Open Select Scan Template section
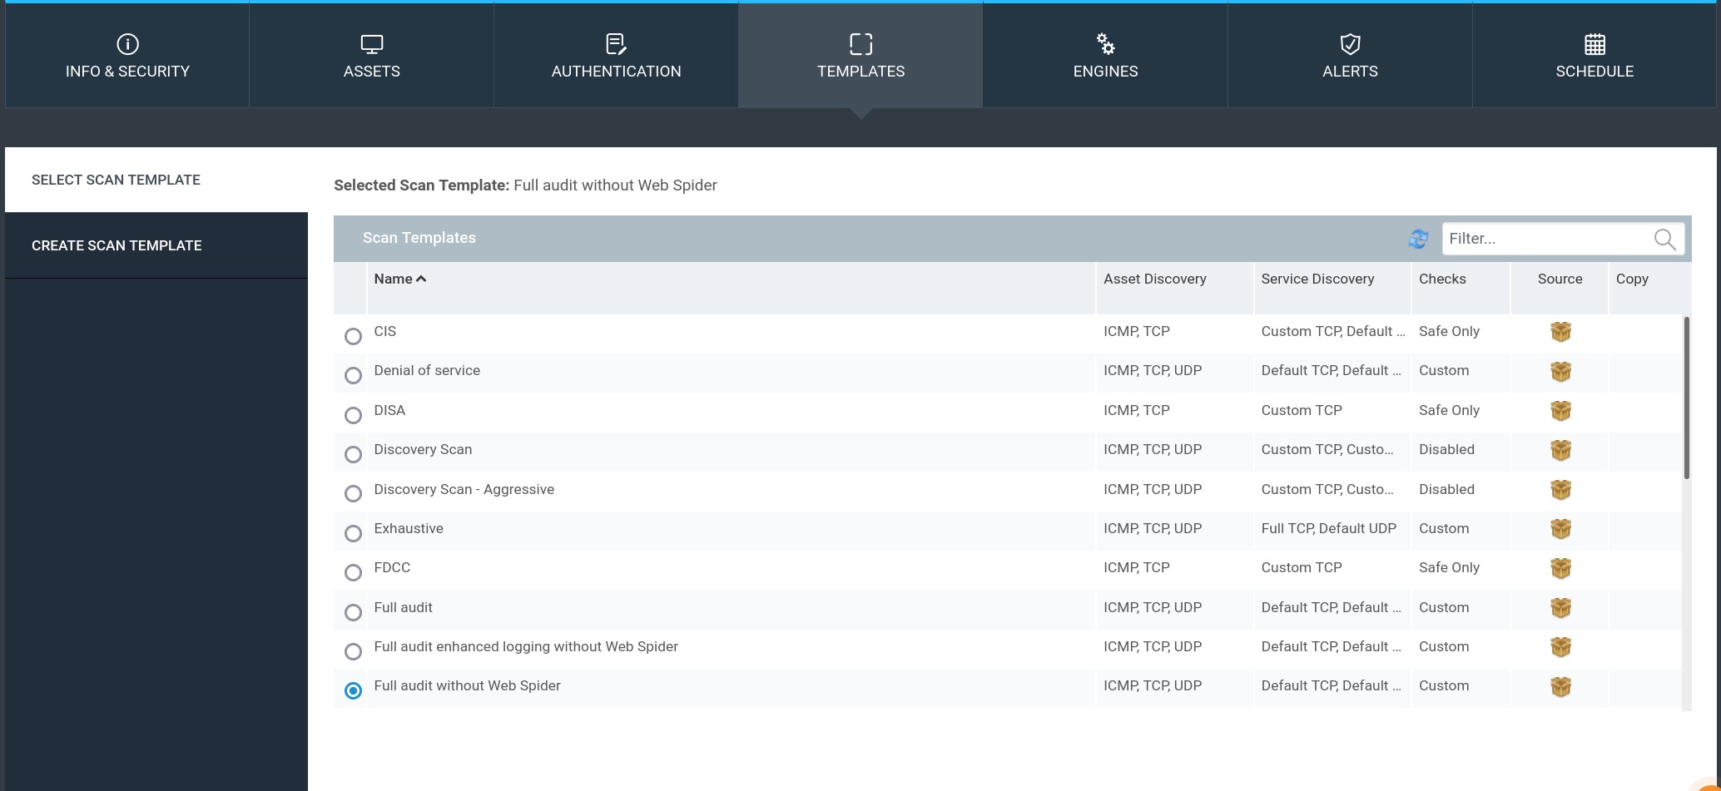This screenshot has height=791, width=1721. point(116,180)
